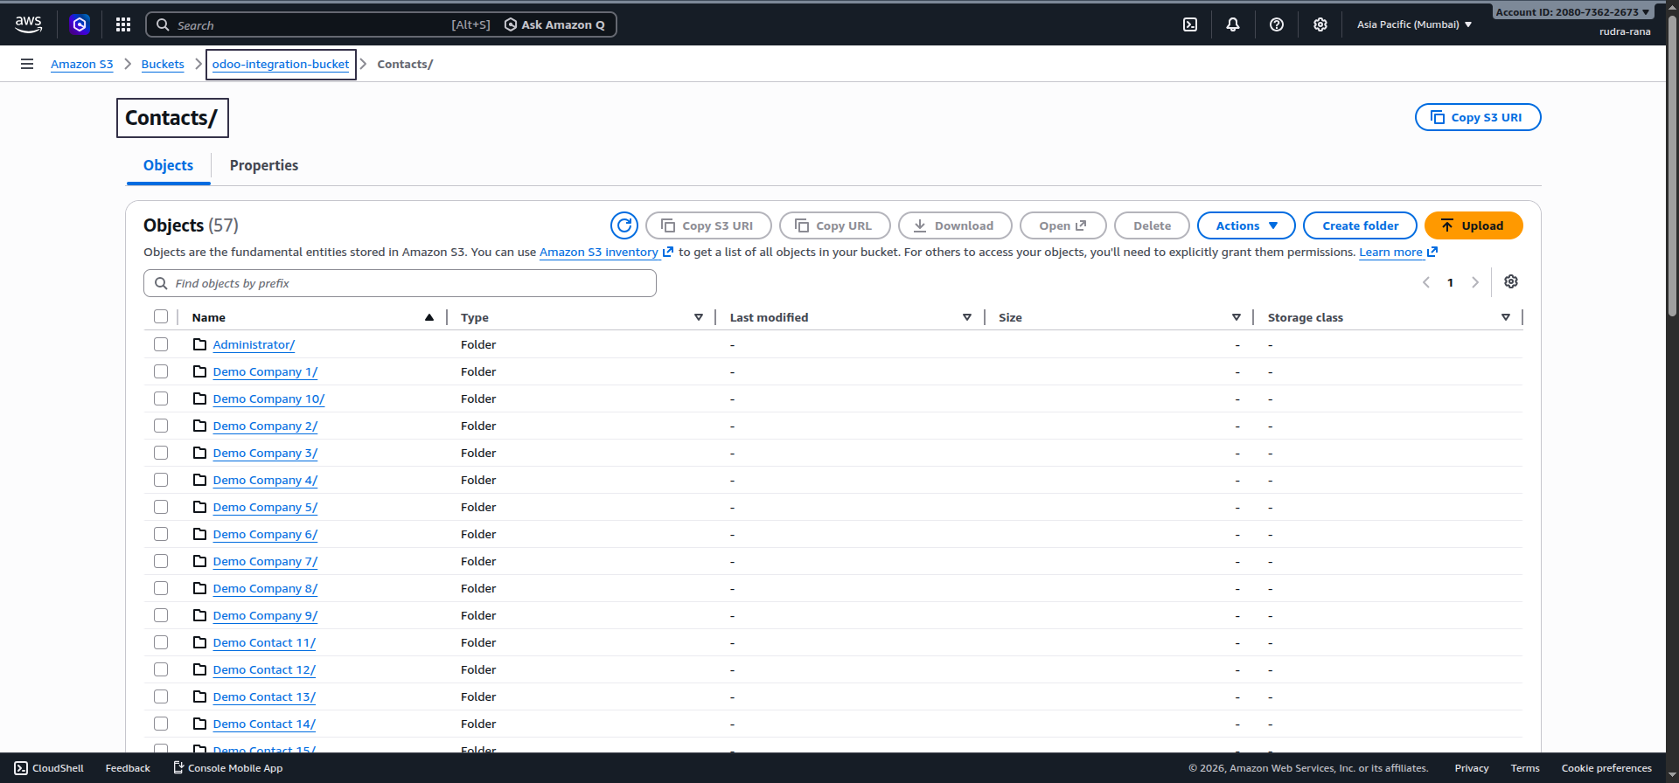This screenshot has height=783, width=1679.
Task: Click the CloudShell footer icon
Action: (x=21, y=768)
